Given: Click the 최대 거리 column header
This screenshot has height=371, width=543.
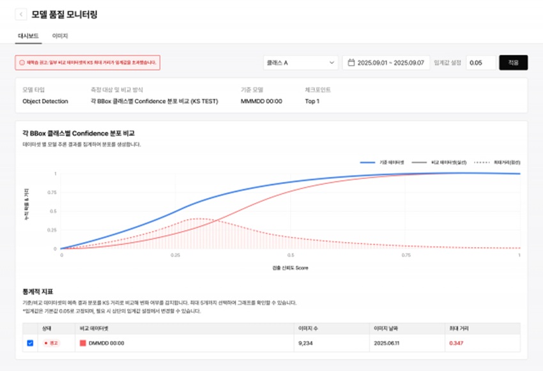Looking at the screenshot, I should pos(458,328).
